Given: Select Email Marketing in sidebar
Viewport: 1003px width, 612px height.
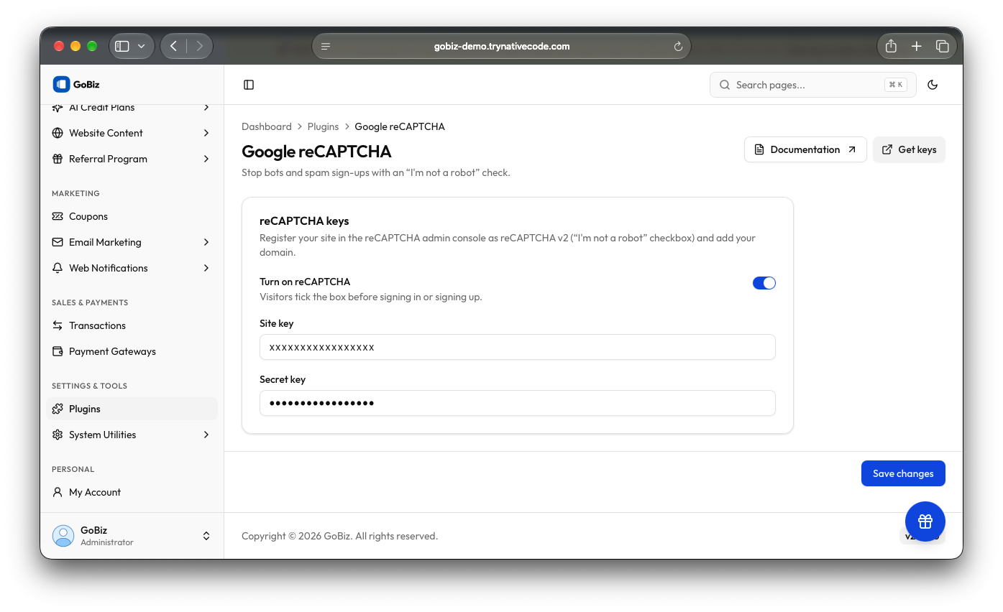Looking at the screenshot, I should (132, 242).
